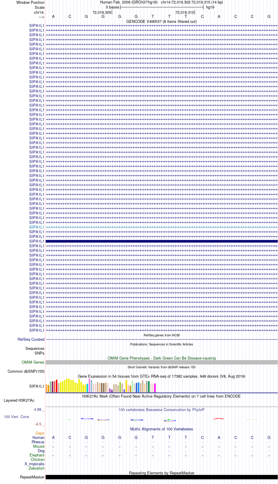
Task: Click the hg19 label beside scale bar
Action: pyautogui.click(x=210, y=7)
